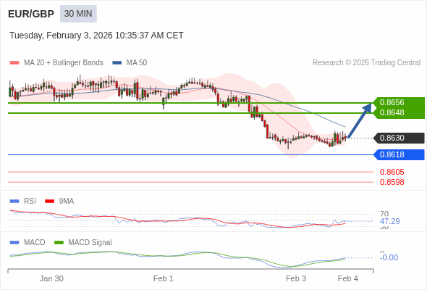The image size is (427, 290).
Task: Click the MACD Signal legend label
Action: [x=90, y=243]
